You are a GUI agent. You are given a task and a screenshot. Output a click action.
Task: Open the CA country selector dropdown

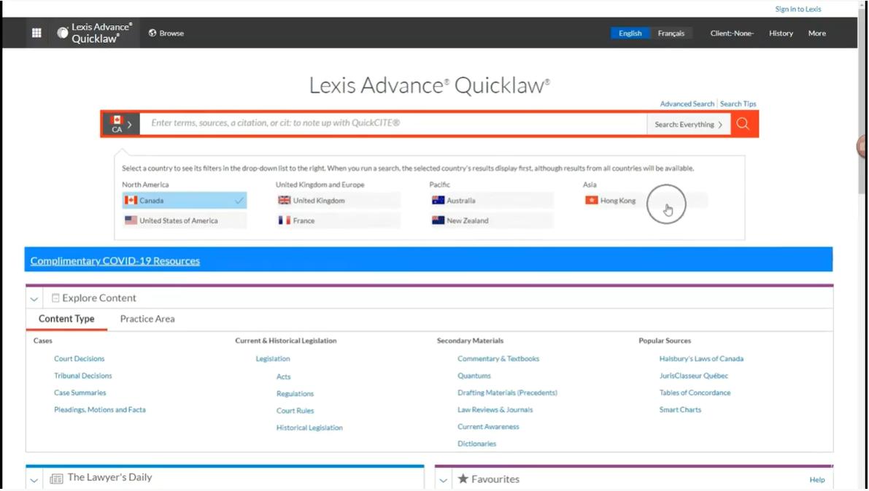pos(121,124)
